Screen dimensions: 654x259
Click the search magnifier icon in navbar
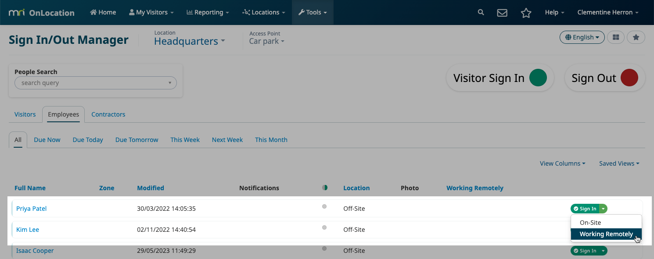[x=481, y=12]
